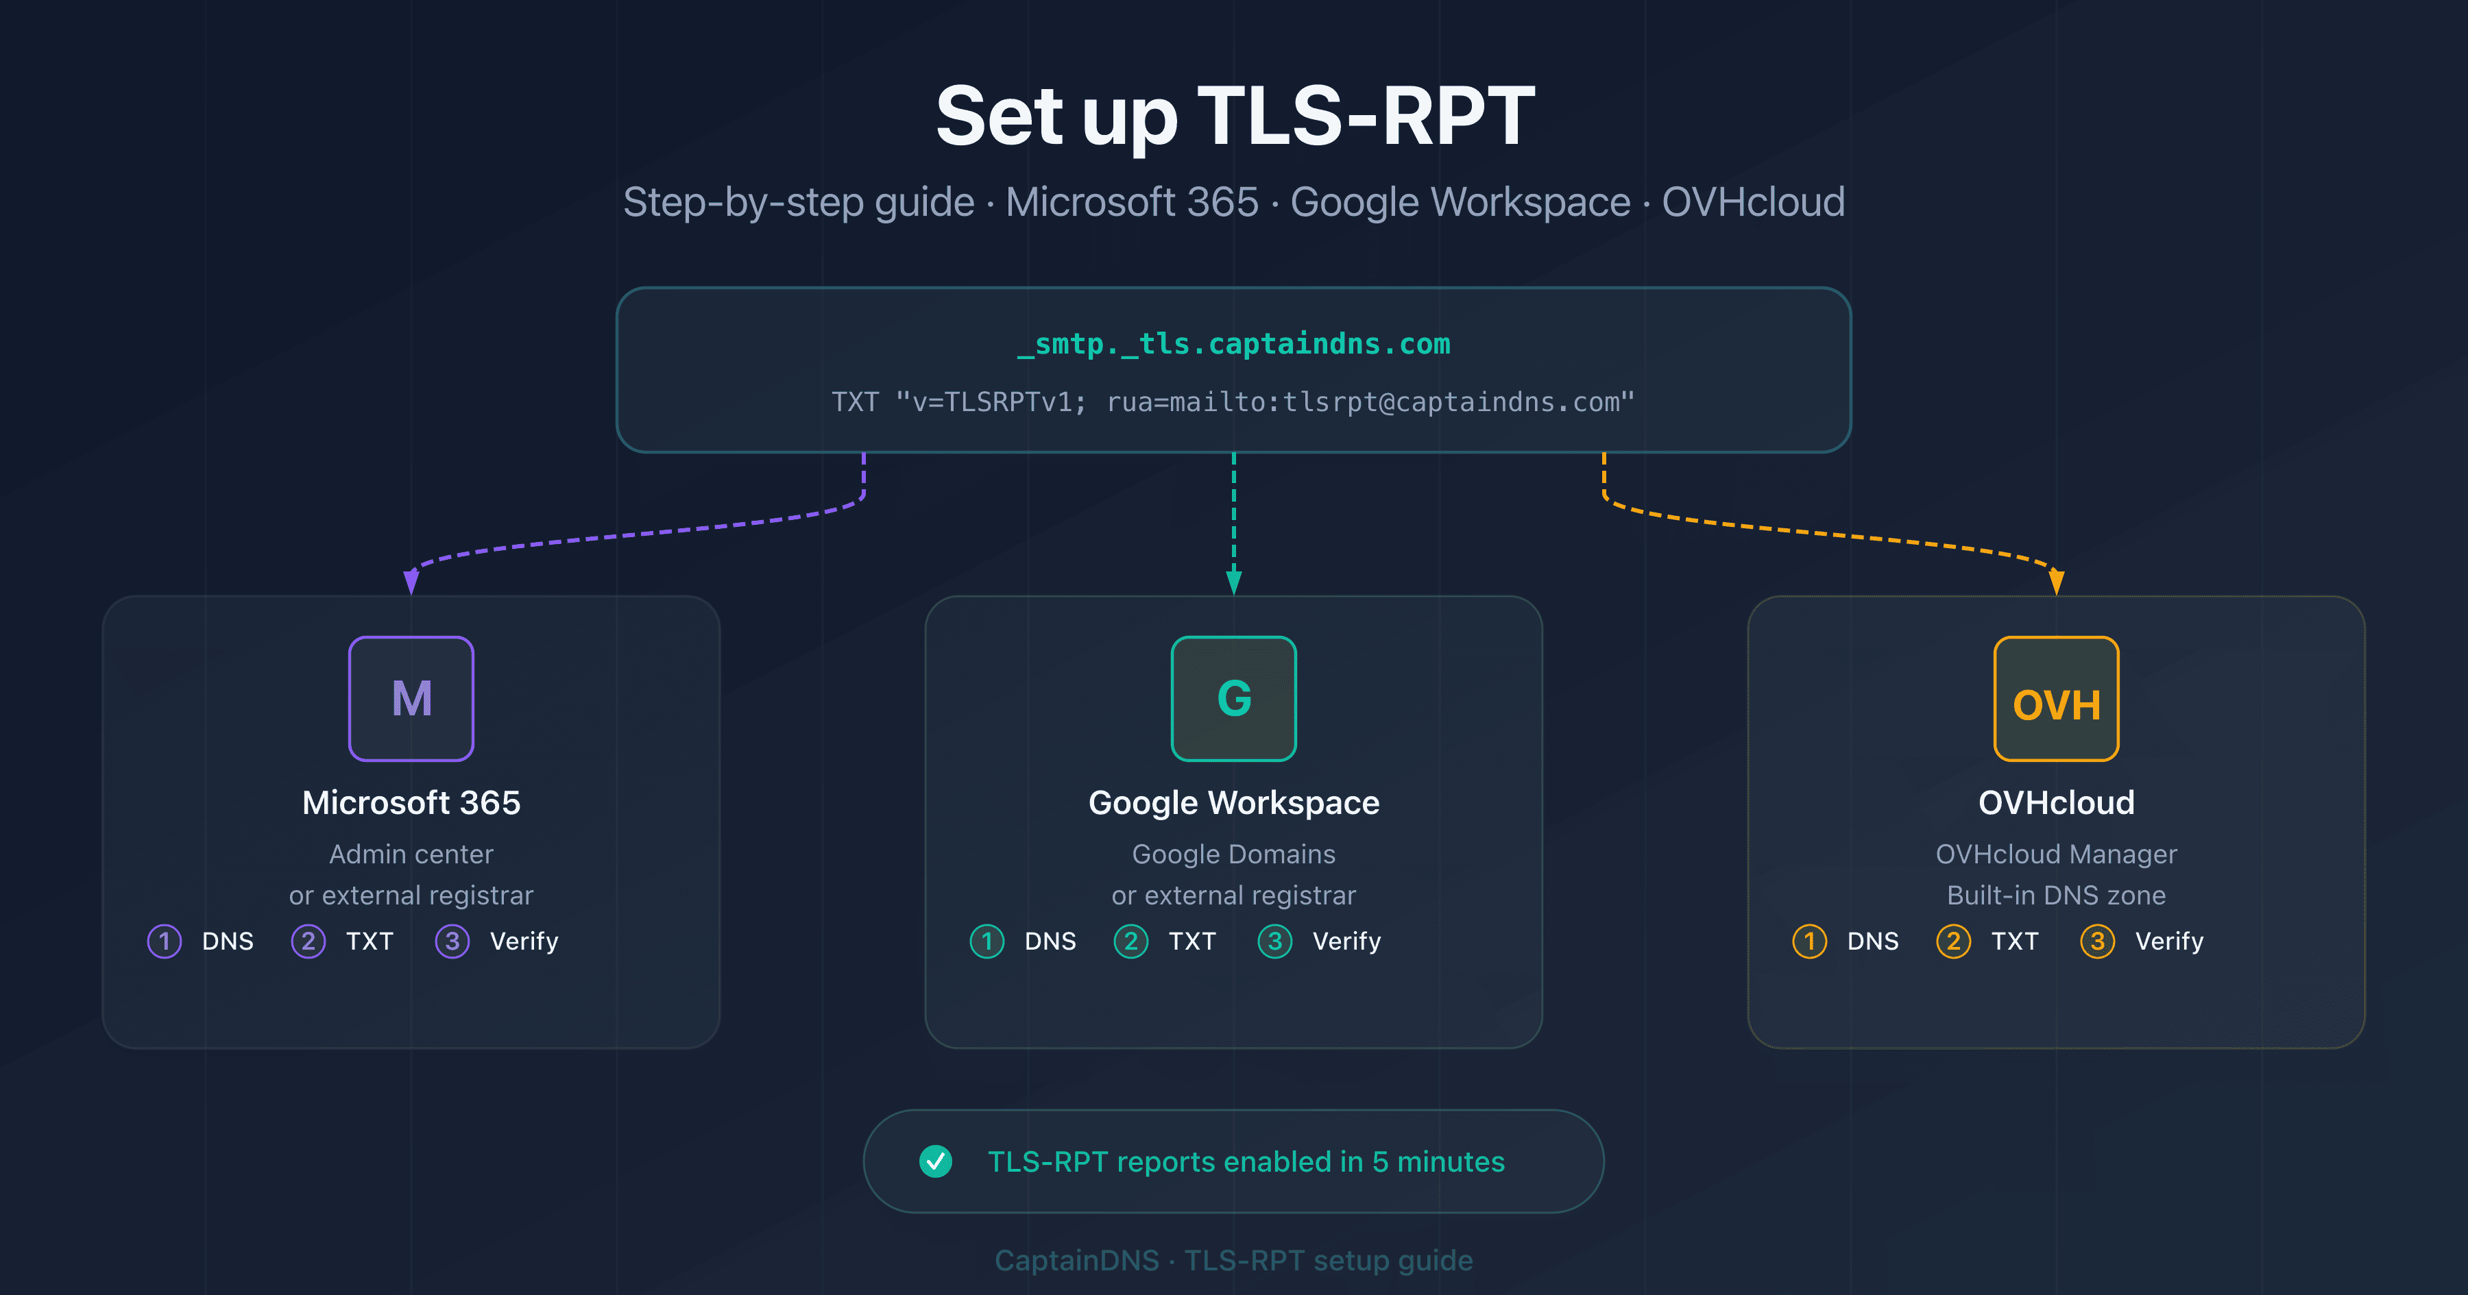2468x1295 pixels.
Task: Click 'Verify' step label in OVHcloud card
Action: click(x=2170, y=941)
